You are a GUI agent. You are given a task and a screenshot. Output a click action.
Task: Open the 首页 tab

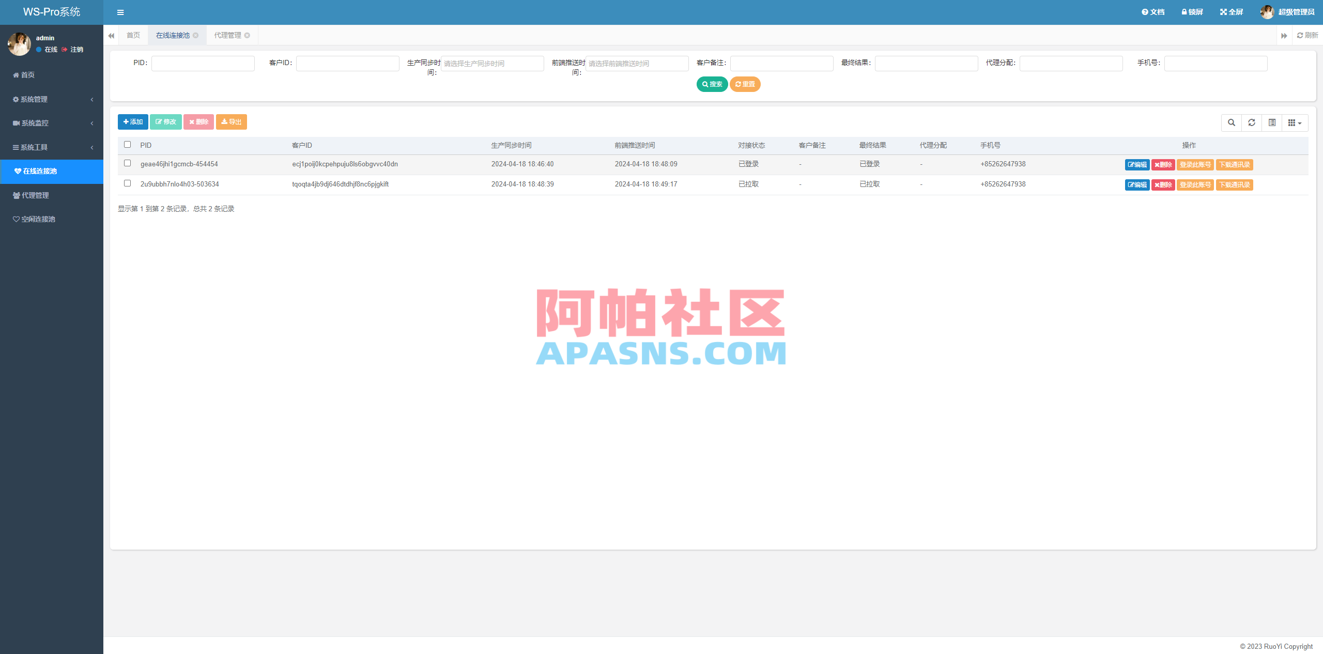(133, 35)
